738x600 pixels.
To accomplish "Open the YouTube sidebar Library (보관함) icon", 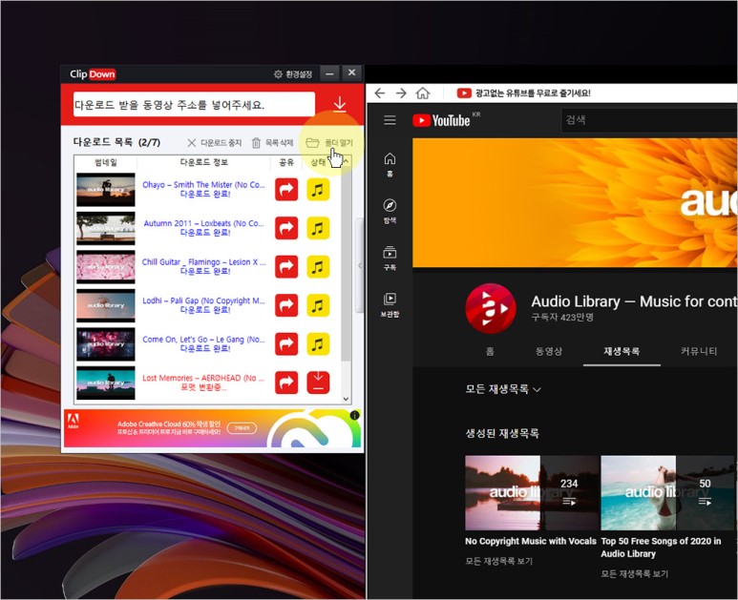I will pyautogui.click(x=390, y=304).
